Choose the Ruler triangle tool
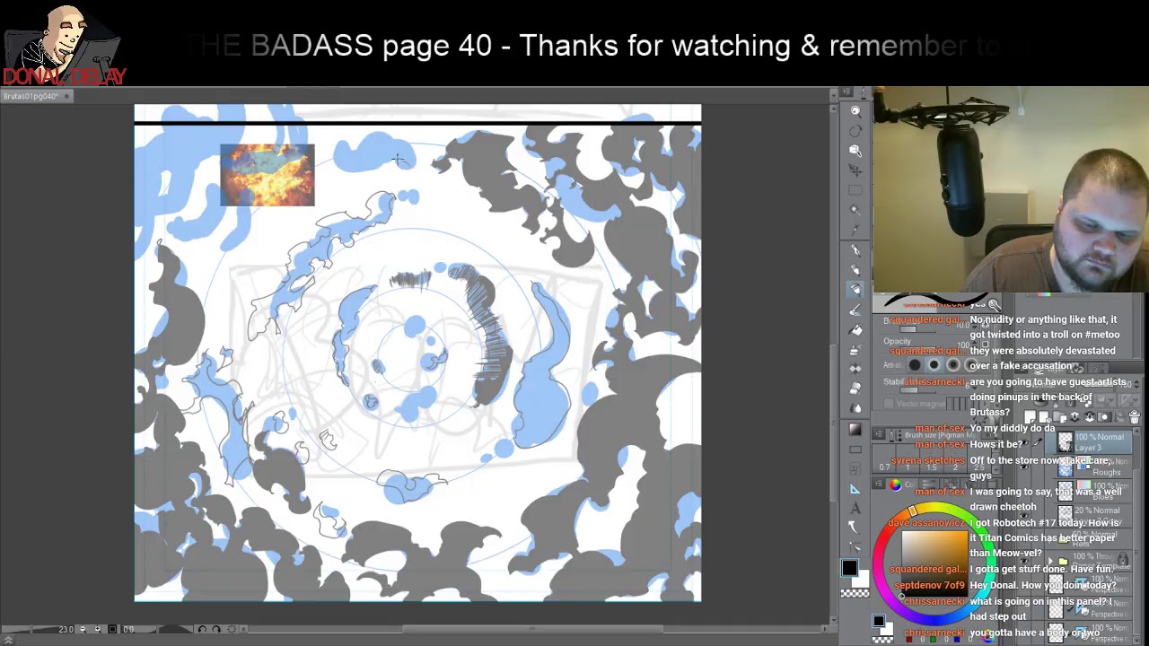Image resolution: width=1149 pixels, height=646 pixels. (855, 489)
